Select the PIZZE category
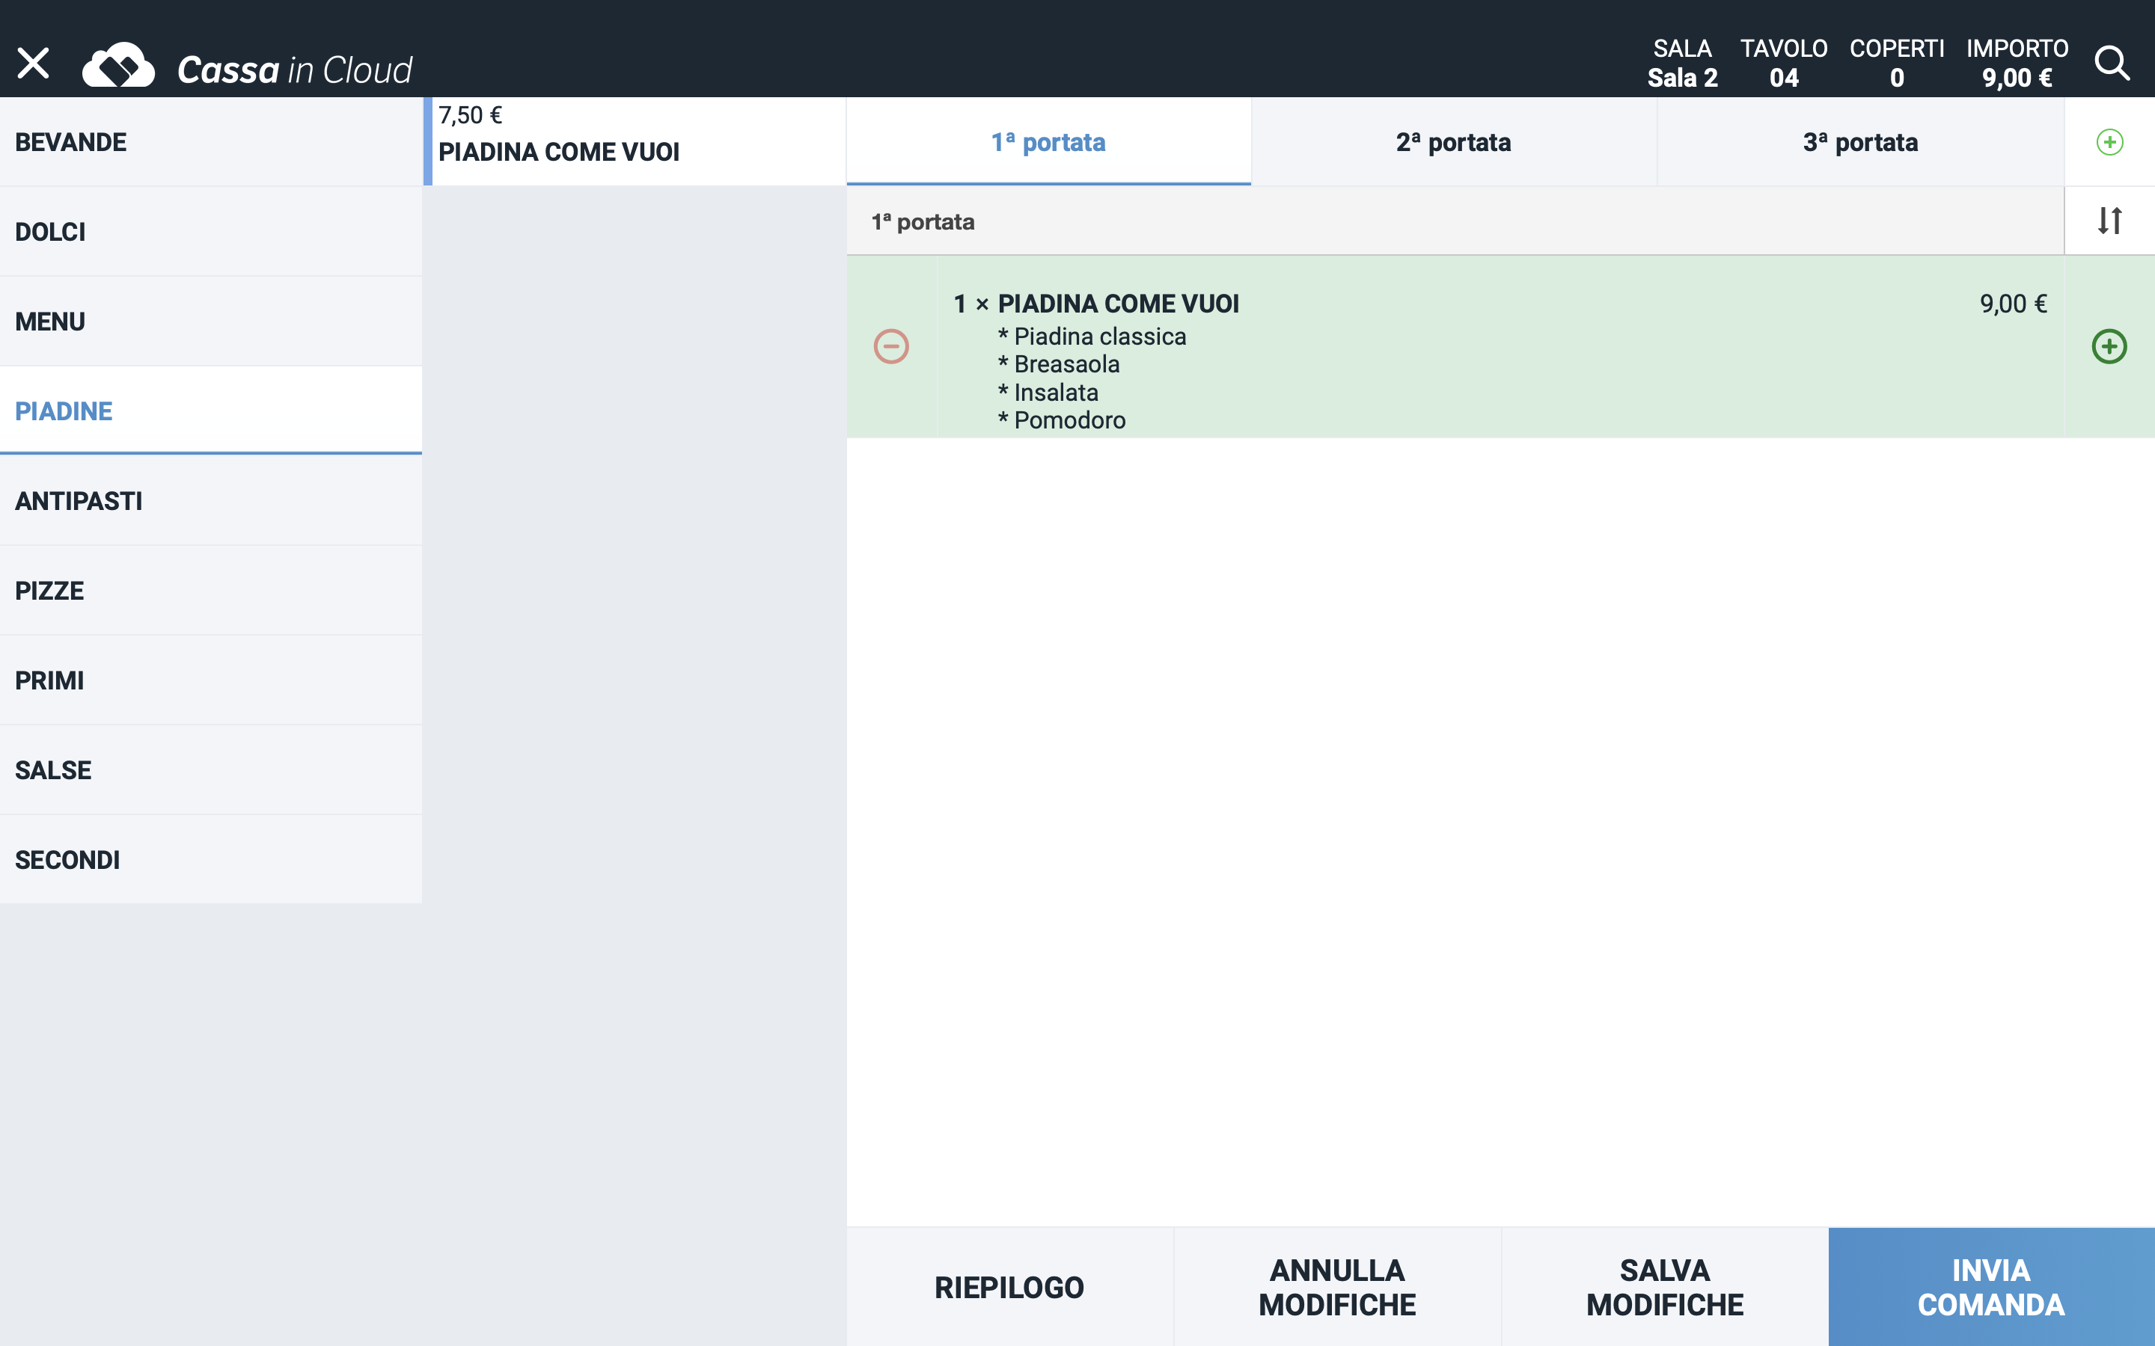Screen dimensions: 2155x1346 [x=210, y=590]
